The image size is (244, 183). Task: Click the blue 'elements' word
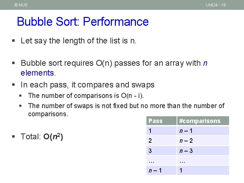[37, 73]
